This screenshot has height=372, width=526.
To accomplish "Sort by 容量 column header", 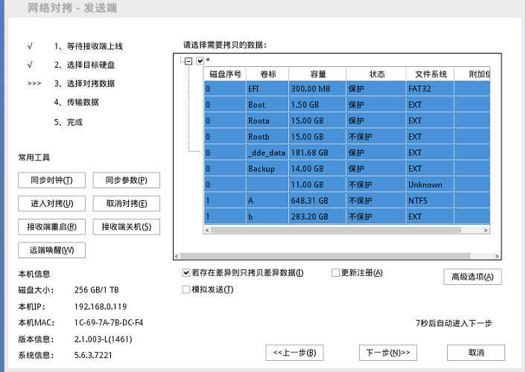I will click(x=317, y=74).
